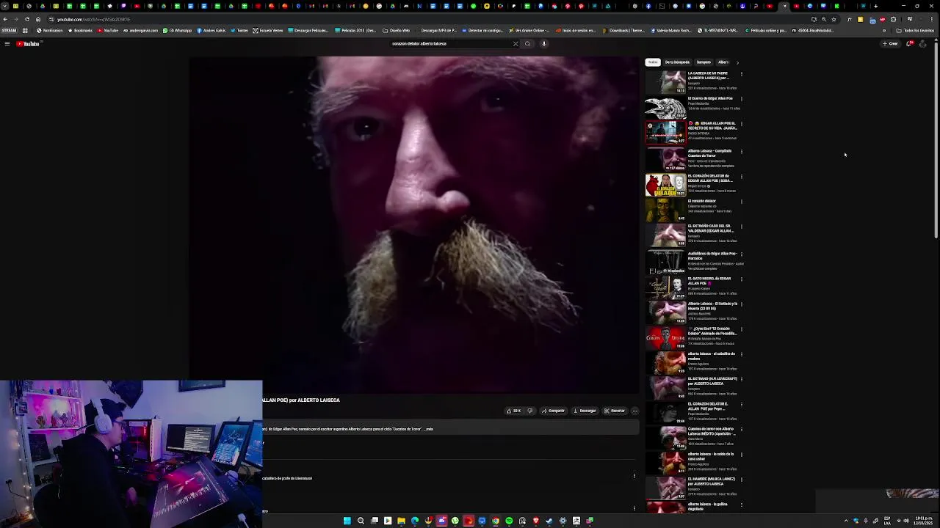Open 'EDGAR ALLAN POE EL SECRETO' video title
940x528 pixels.
pyautogui.click(x=712, y=125)
